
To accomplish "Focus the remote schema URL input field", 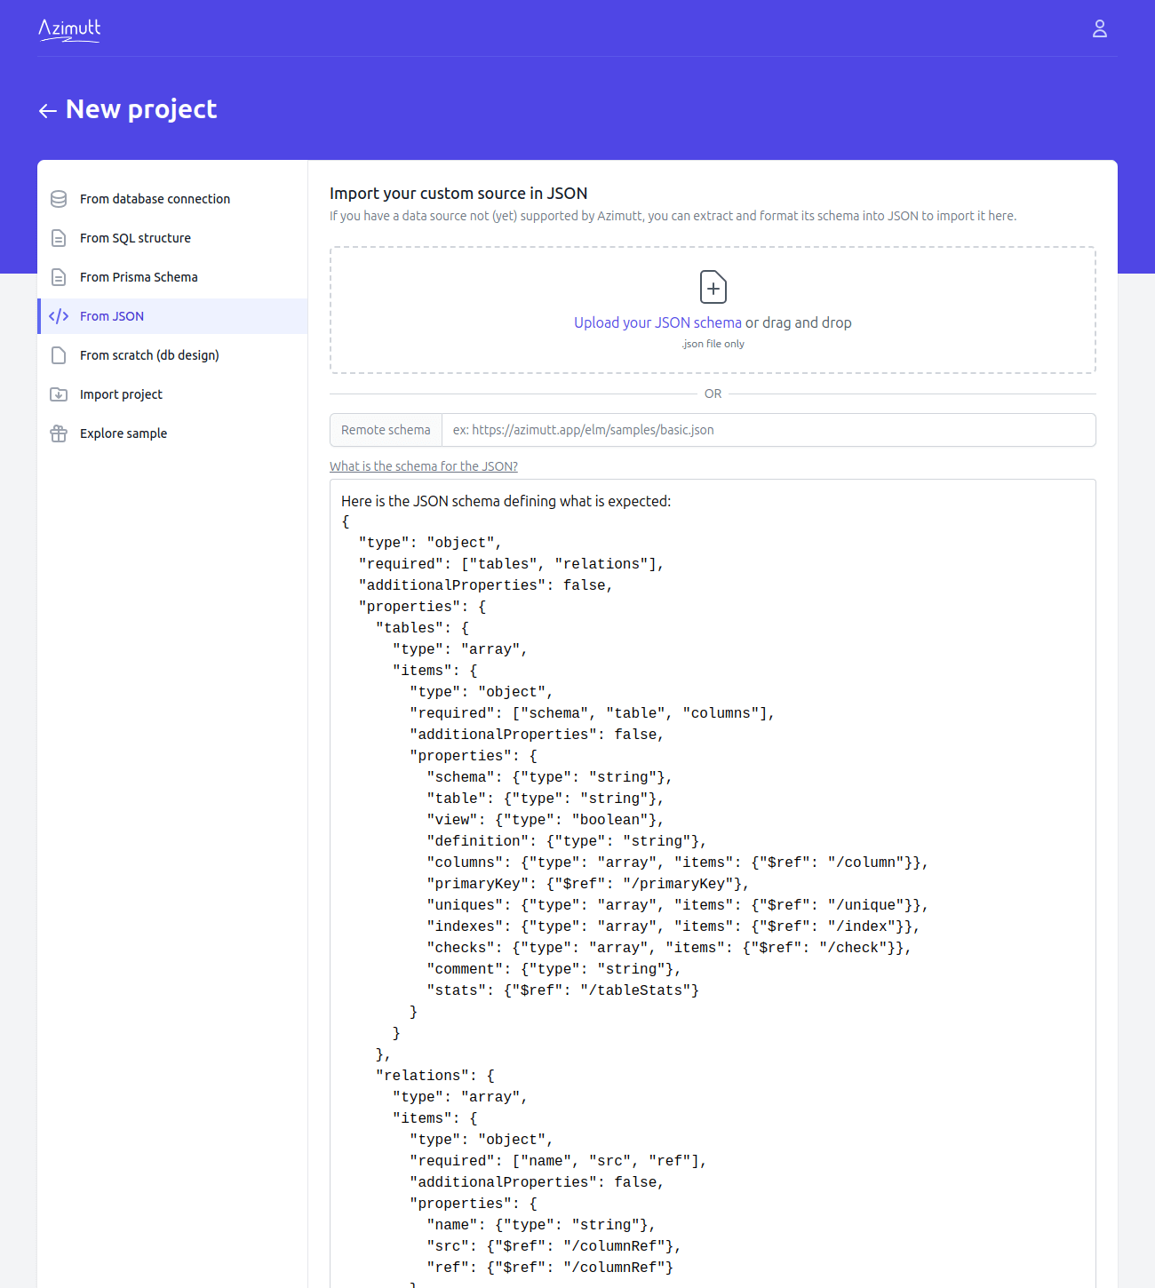I will (x=764, y=430).
